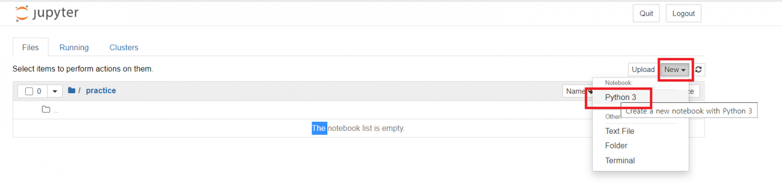782x185 pixels.
Task: Open the Clusters tab
Action: pos(124,47)
